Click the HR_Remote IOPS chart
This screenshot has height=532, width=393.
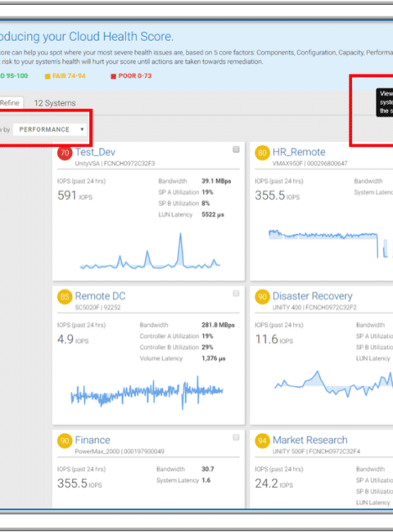(331, 244)
